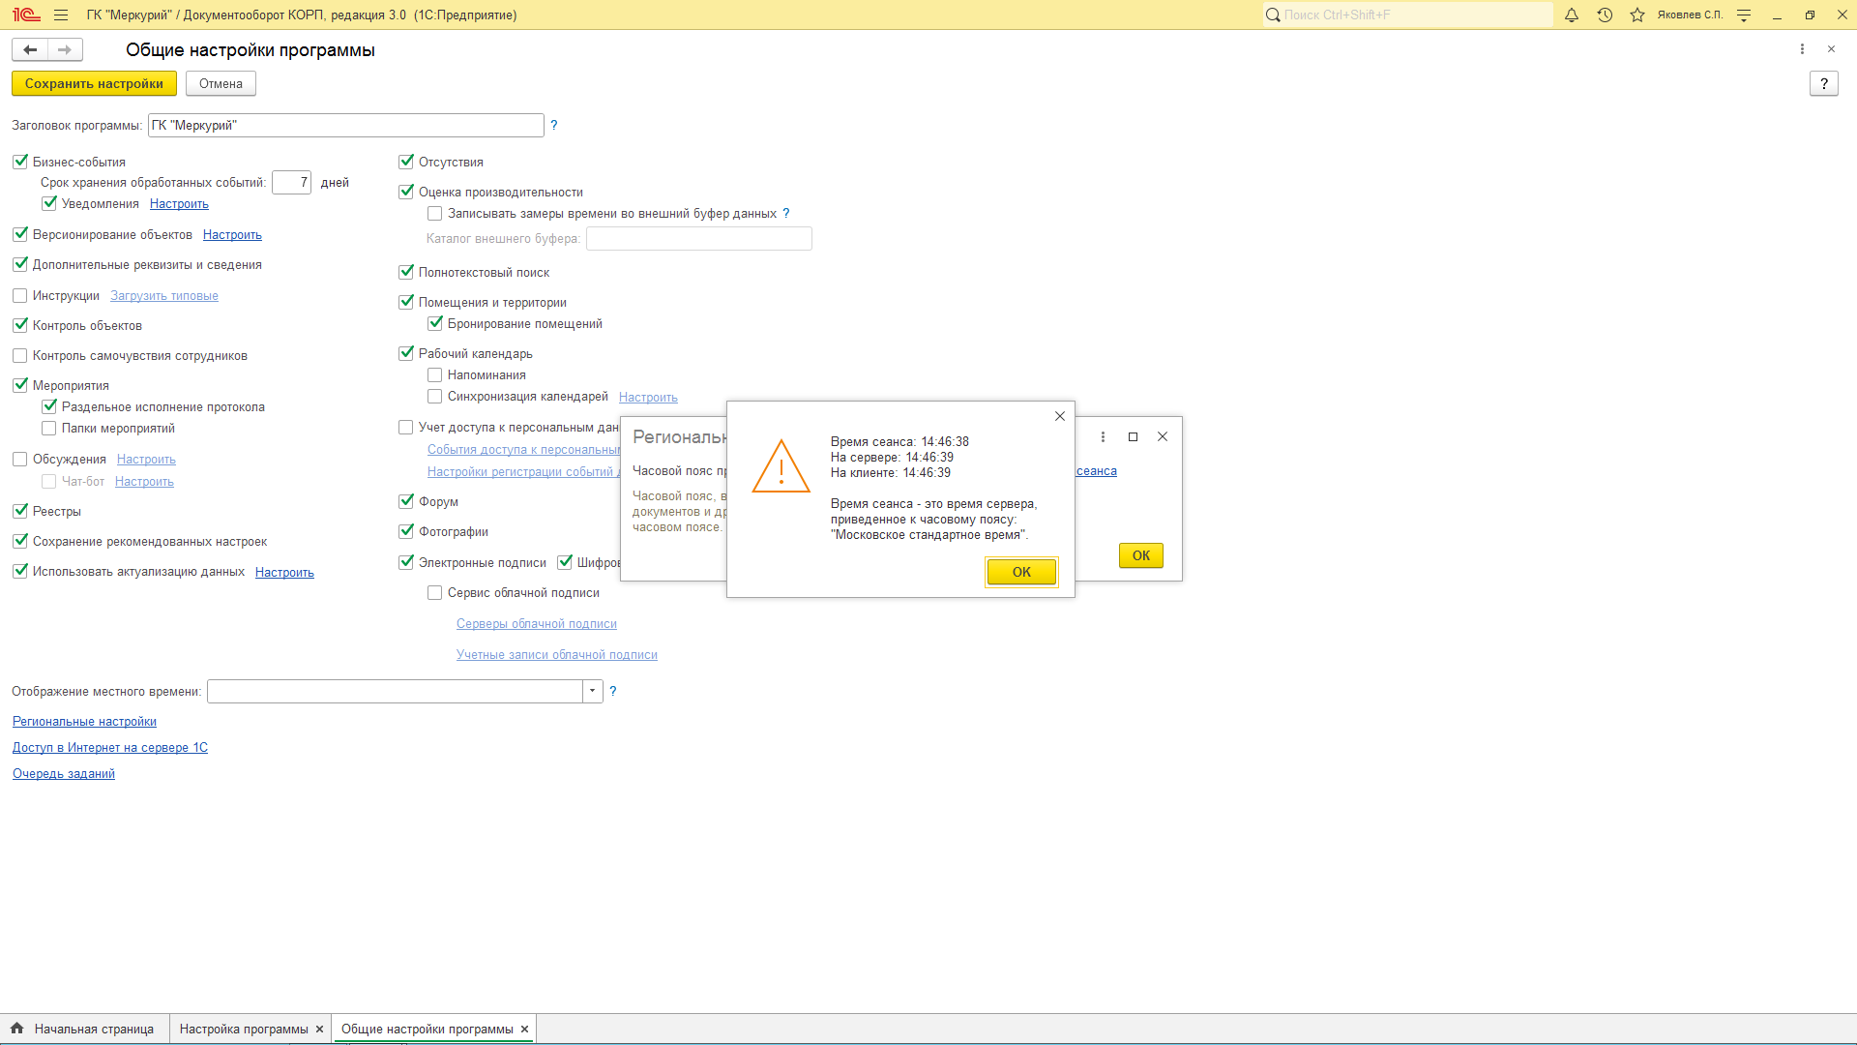The width and height of the screenshot is (1857, 1045).
Task: Click the help question mark button
Action: (x=1823, y=84)
